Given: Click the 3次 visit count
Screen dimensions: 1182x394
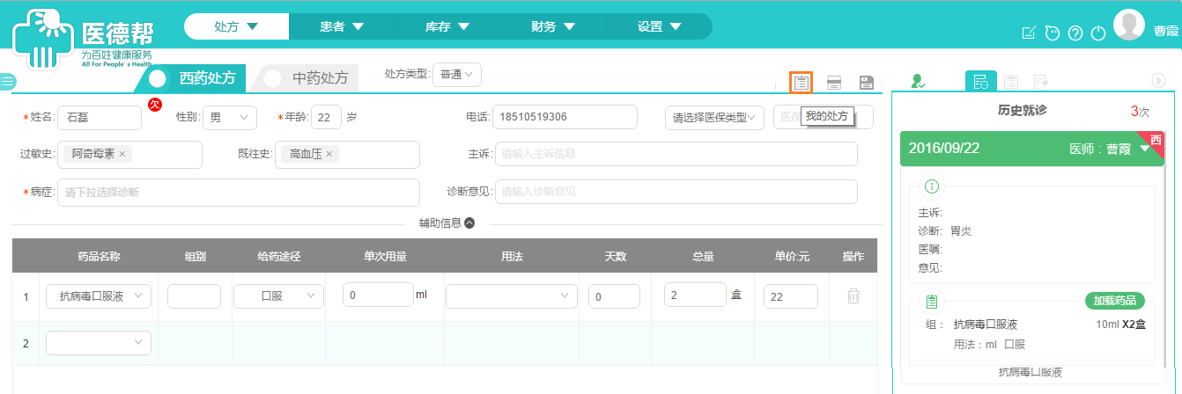Looking at the screenshot, I should pyautogui.click(x=1140, y=112).
